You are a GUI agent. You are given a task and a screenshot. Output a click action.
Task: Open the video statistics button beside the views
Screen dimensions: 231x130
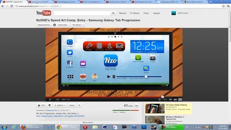tap(136, 105)
